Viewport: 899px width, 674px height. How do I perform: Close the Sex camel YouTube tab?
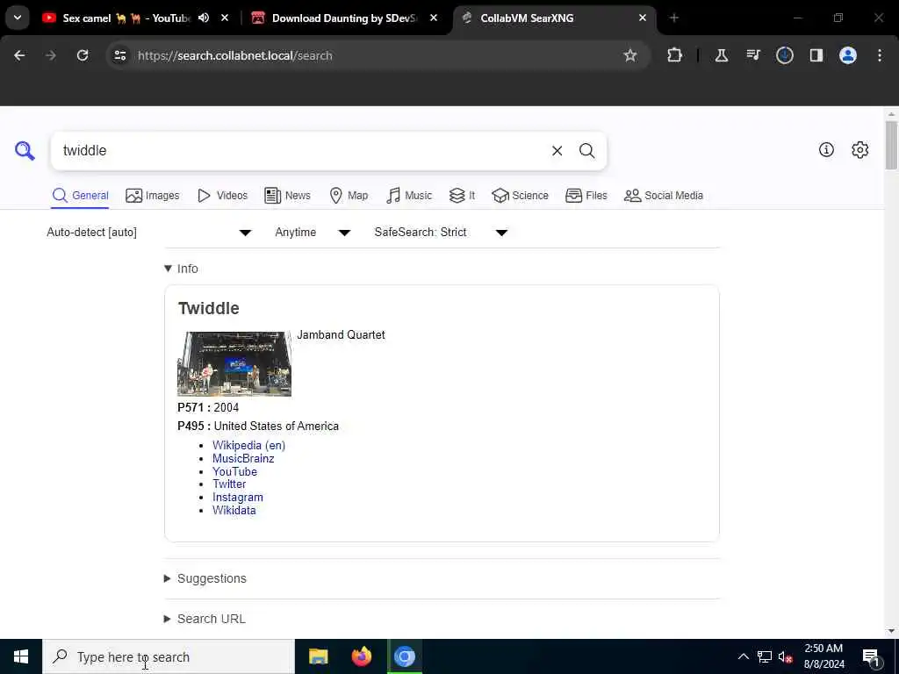pos(225,18)
